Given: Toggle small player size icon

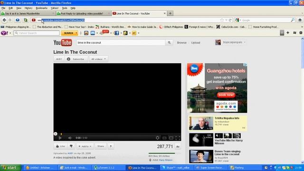Looking at the screenshot, I should tap(164, 138).
